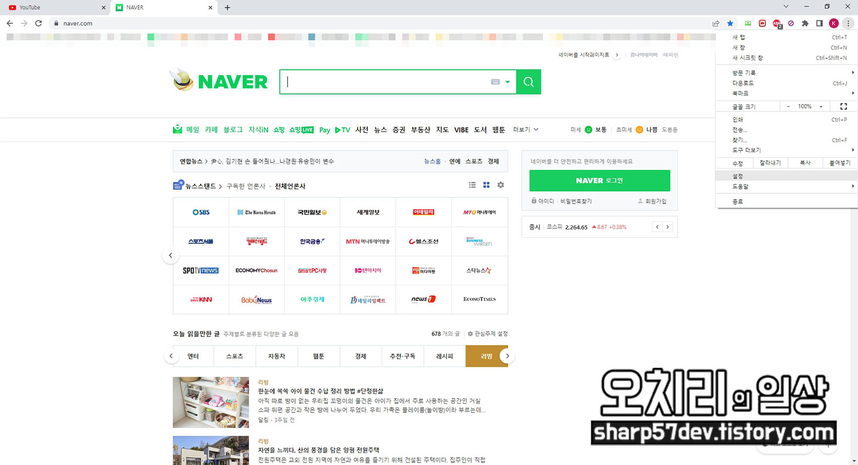858x465 pixels.
Task: Click the share page icon in address bar
Action: pos(716,23)
